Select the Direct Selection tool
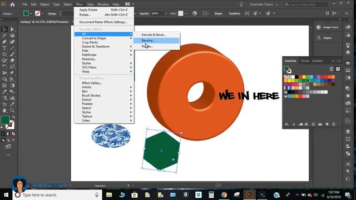356x200 pixels. pos(12,29)
